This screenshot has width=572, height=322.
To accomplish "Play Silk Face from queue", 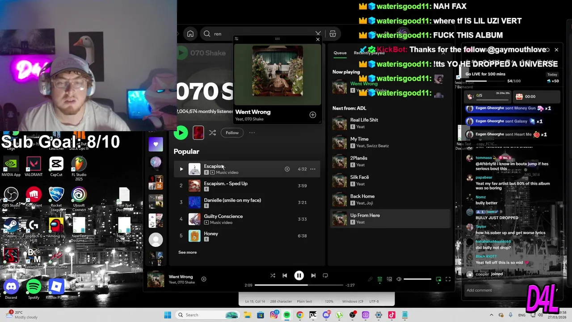I will pyautogui.click(x=390, y=180).
